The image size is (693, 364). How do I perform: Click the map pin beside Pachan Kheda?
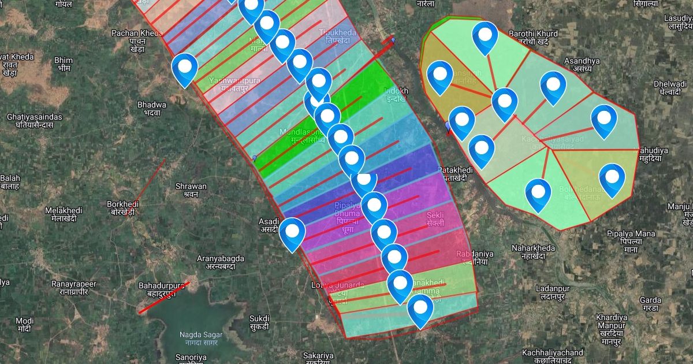(x=185, y=68)
